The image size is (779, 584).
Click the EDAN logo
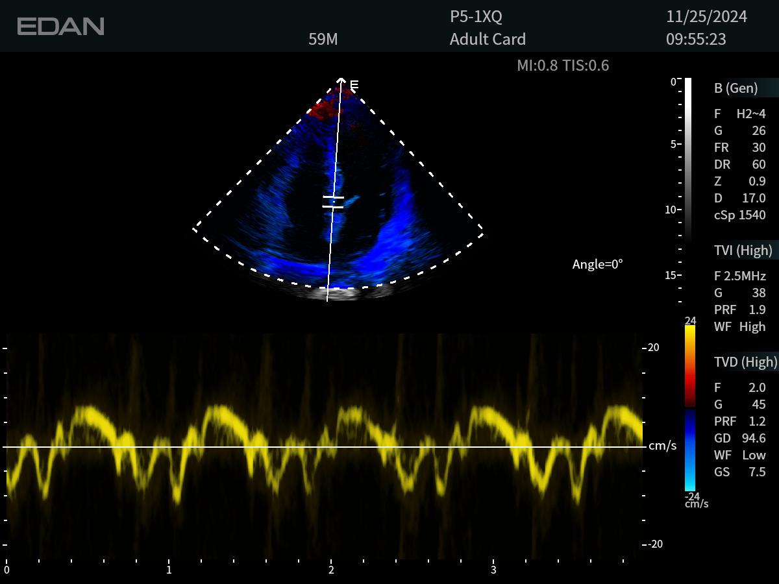60,26
